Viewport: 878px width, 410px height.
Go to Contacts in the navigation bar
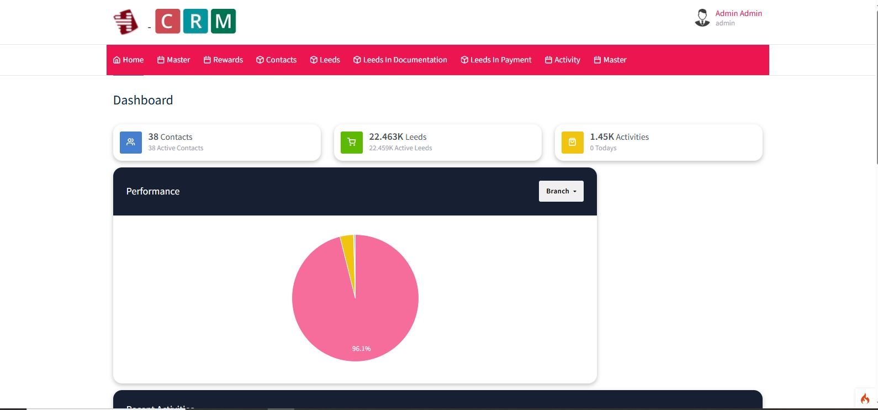[x=276, y=60]
